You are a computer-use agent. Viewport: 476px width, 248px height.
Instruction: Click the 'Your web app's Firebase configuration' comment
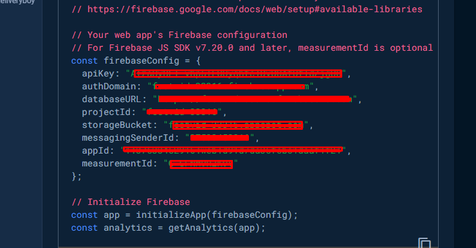pyautogui.click(x=179, y=35)
